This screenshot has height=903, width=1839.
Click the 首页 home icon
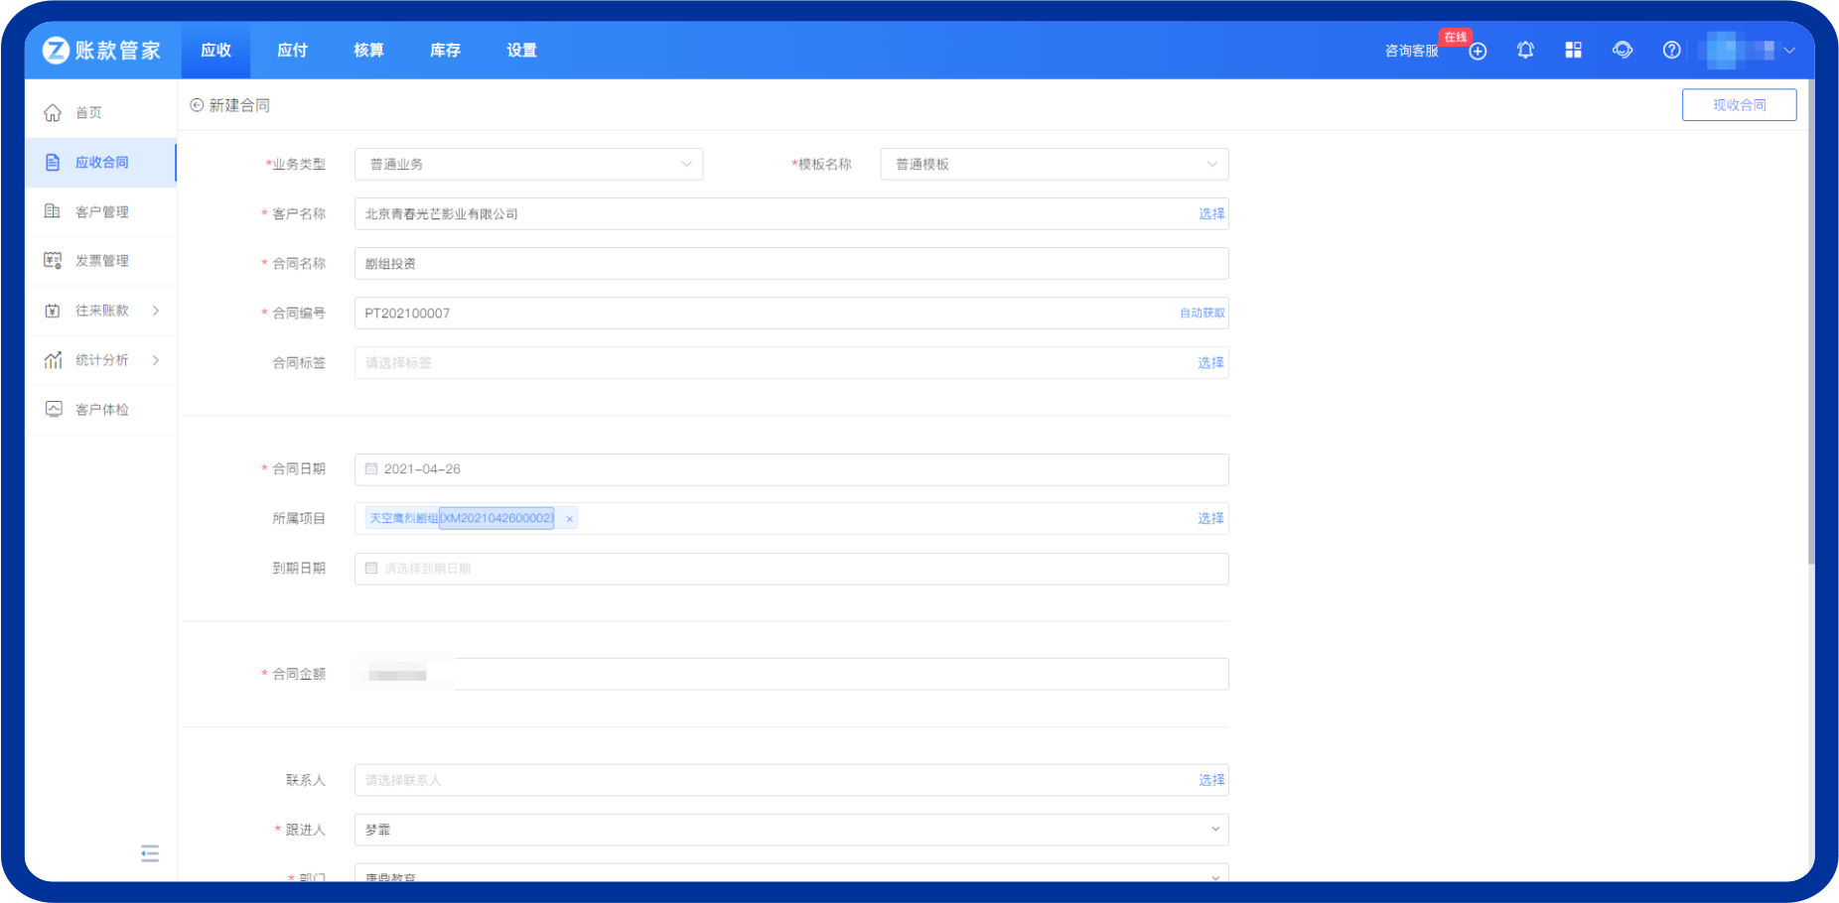[53, 113]
